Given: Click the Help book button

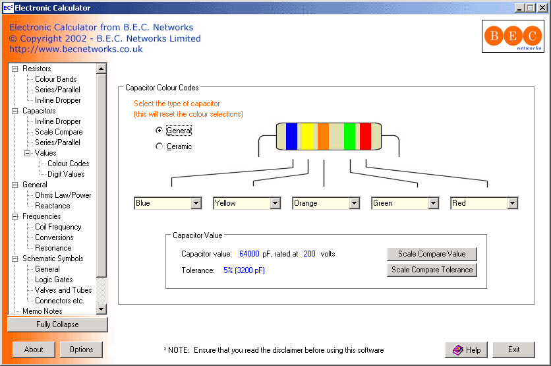Looking at the screenshot, I should point(467,350).
